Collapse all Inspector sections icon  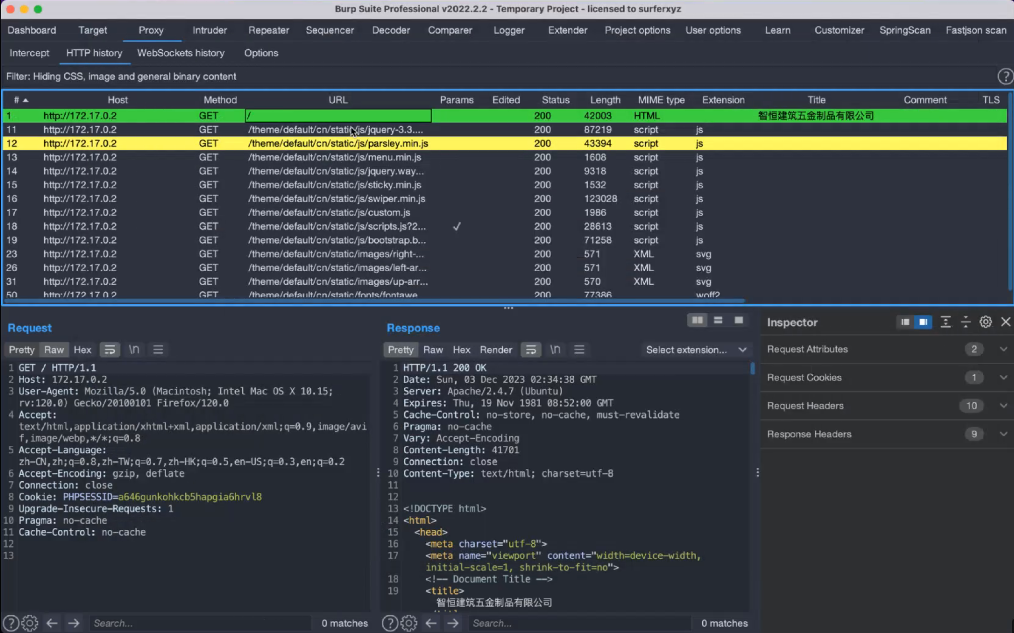tap(966, 322)
